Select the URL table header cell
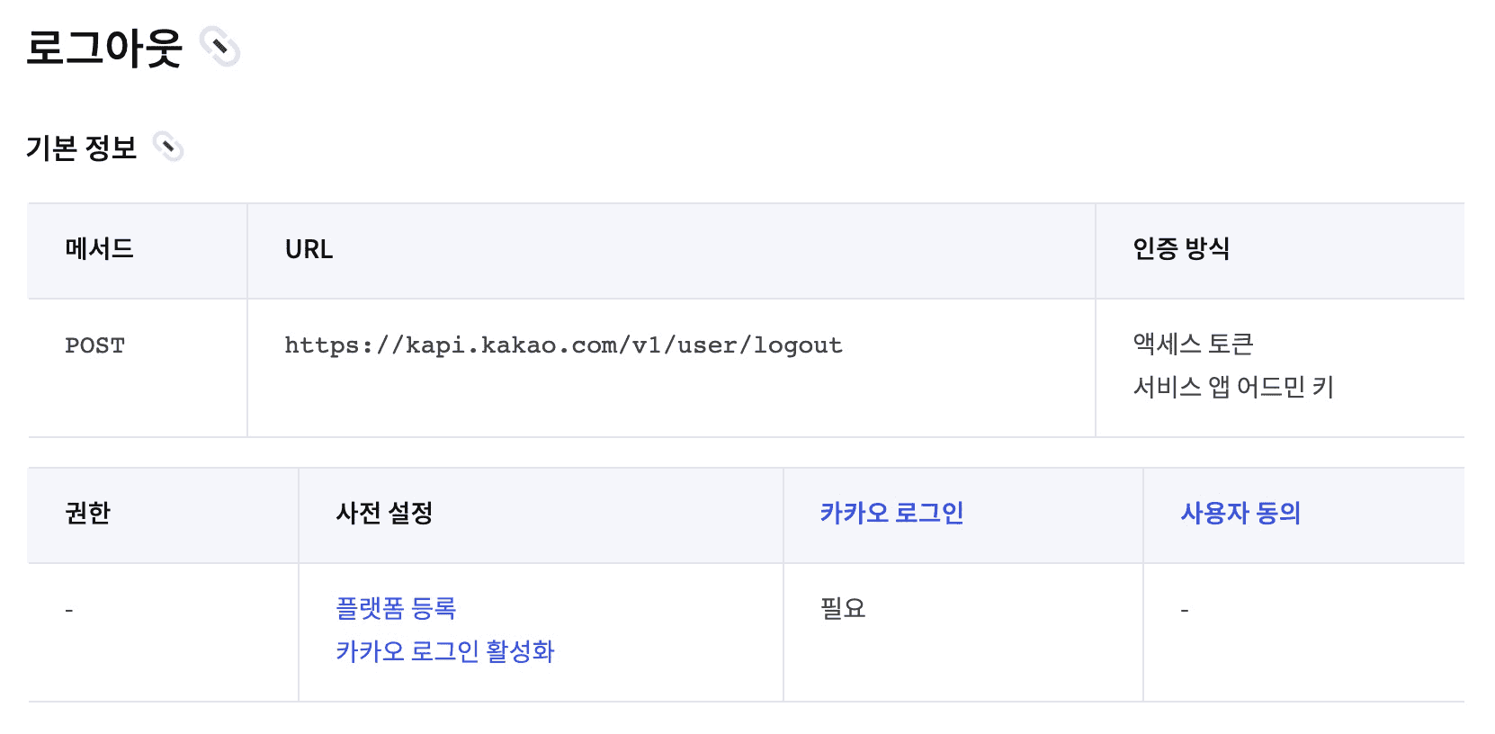Screen dimensions: 1495x734 click(x=671, y=251)
